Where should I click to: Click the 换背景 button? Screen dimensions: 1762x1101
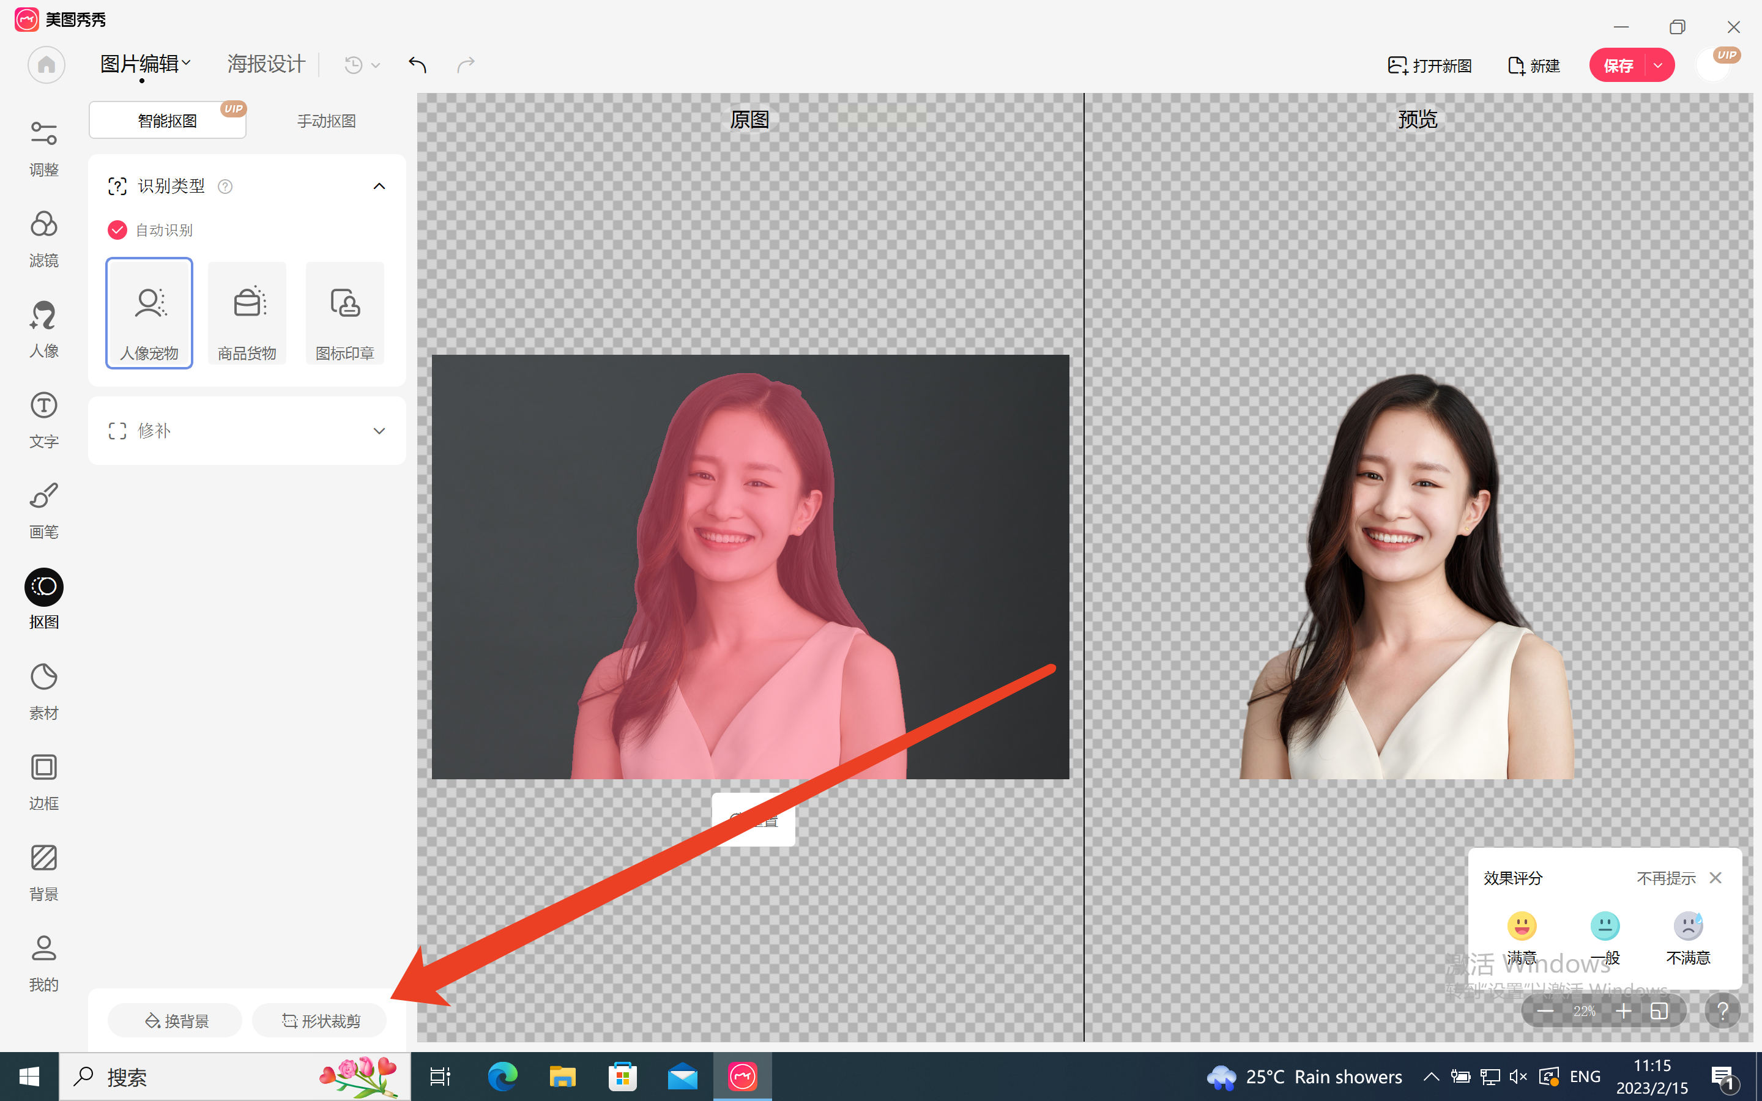coord(176,1021)
